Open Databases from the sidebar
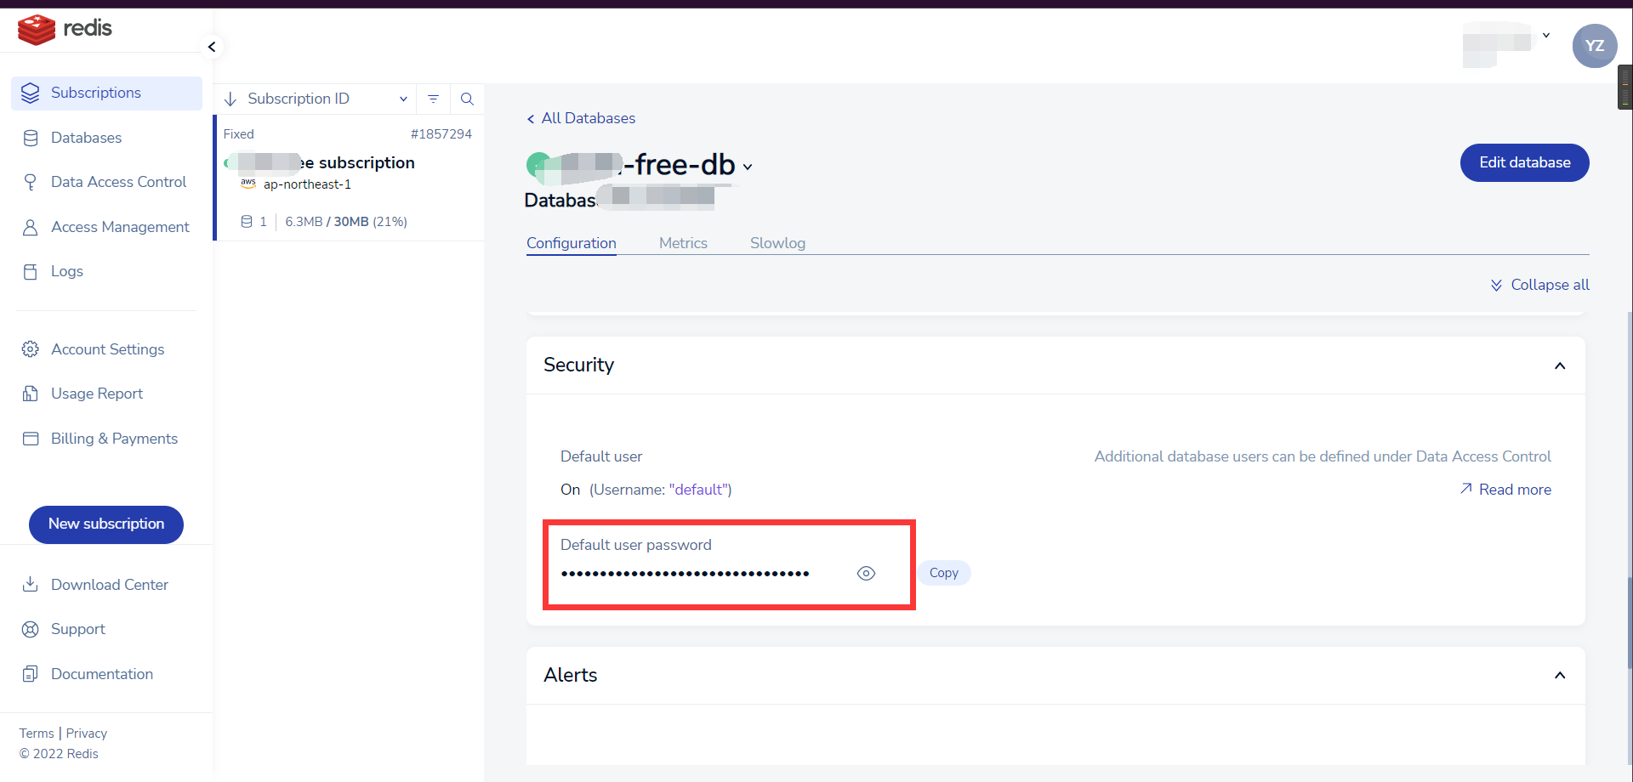This screenshot has height=782, width=1633. tap(86, 138)
